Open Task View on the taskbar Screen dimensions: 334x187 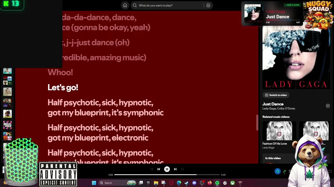(x=141, y=183)
